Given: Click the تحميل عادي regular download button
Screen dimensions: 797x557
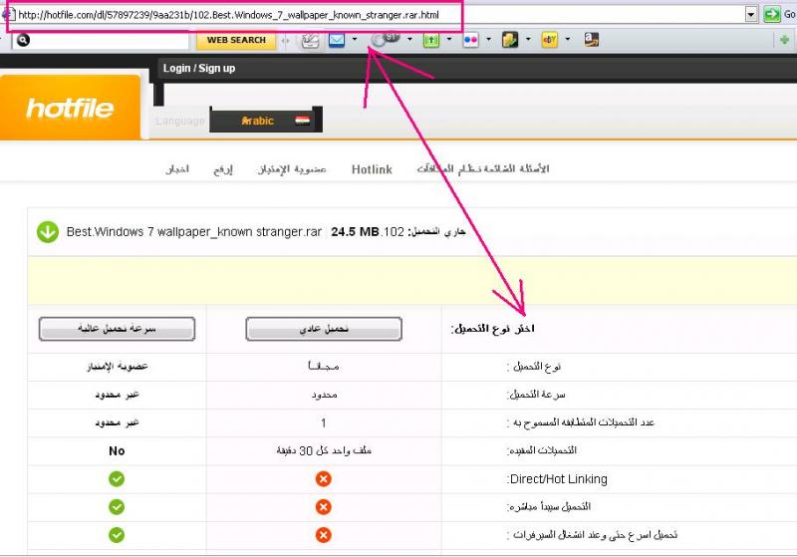Looking at the screenshot, I should coord(323,329).
